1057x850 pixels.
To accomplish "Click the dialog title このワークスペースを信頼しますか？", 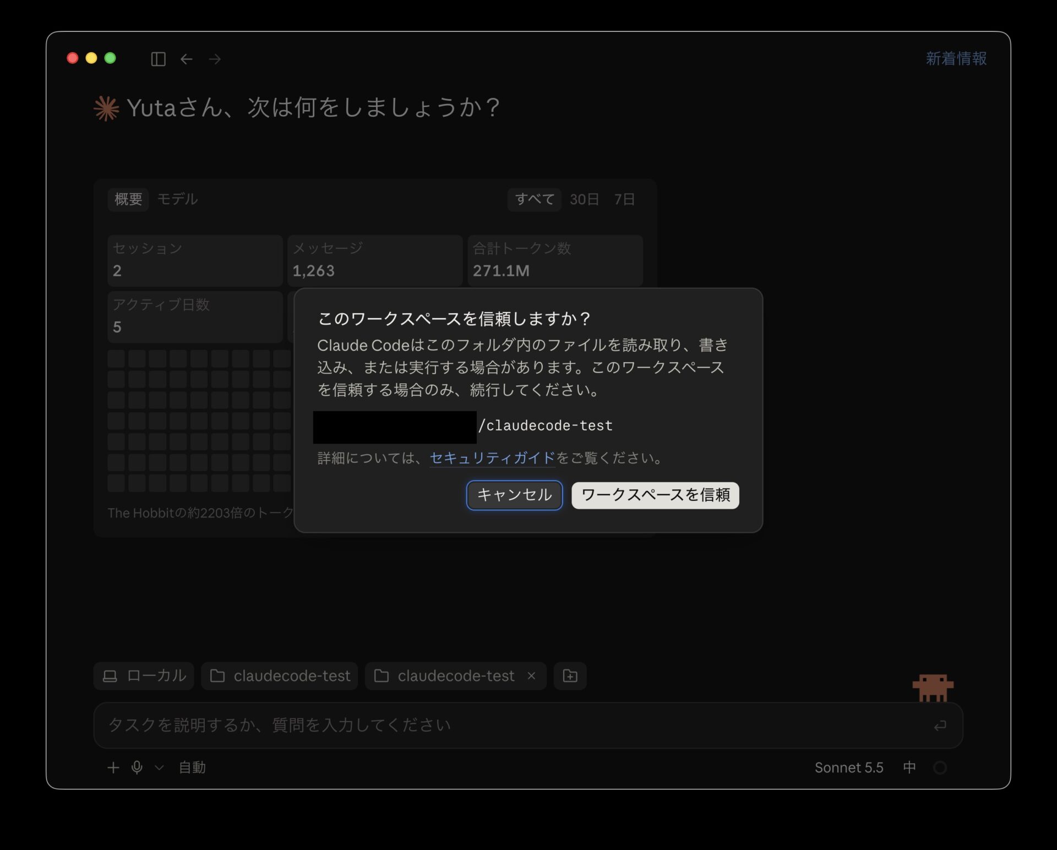I will tap(455, 318).
